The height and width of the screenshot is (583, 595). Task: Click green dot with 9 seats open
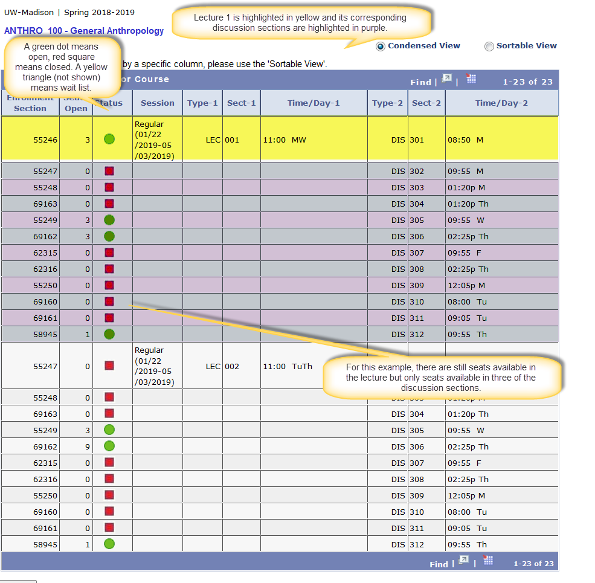(109, 446)
